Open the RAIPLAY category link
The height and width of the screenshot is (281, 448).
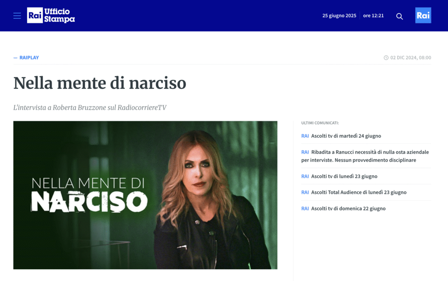[x=29, y=58]
